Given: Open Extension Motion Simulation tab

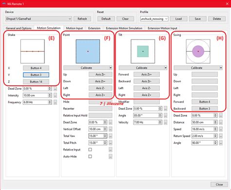Looking at the screenshot, I should [x=124, y=28].
